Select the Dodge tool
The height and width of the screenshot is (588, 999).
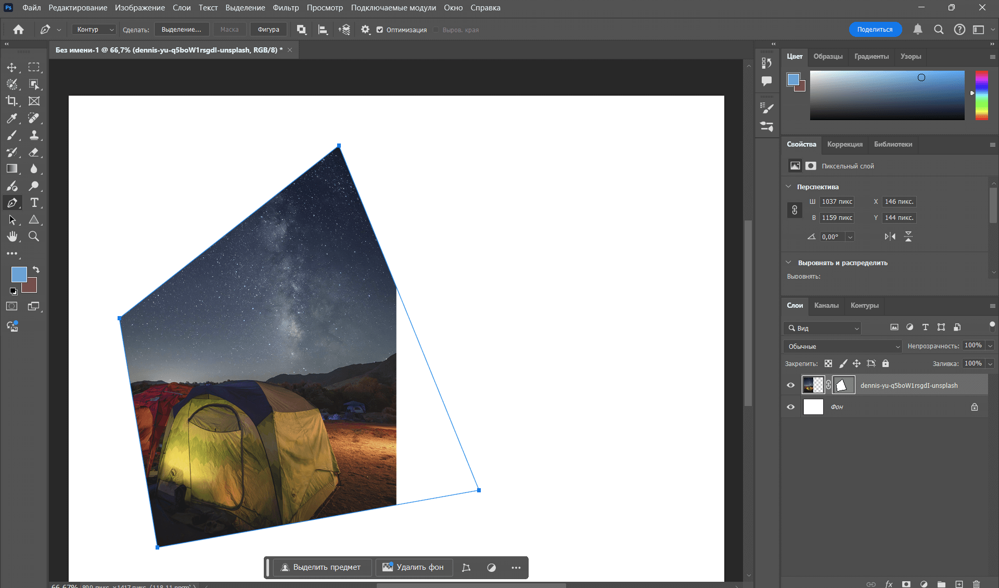34,186
